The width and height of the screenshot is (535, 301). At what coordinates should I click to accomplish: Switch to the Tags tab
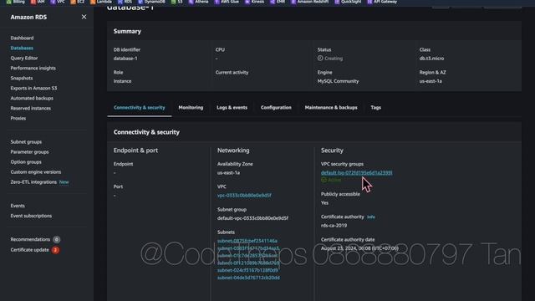point(376,108)
